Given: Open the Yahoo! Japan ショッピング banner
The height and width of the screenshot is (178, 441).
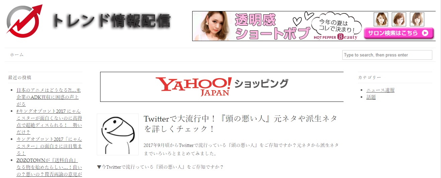Looking at the screenshot, I should (x=222, y=87).
